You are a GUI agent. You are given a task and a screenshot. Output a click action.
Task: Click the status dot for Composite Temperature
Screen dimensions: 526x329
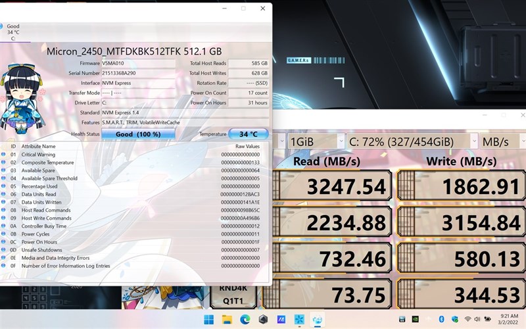pyautogui.click(x=3, y=163)
